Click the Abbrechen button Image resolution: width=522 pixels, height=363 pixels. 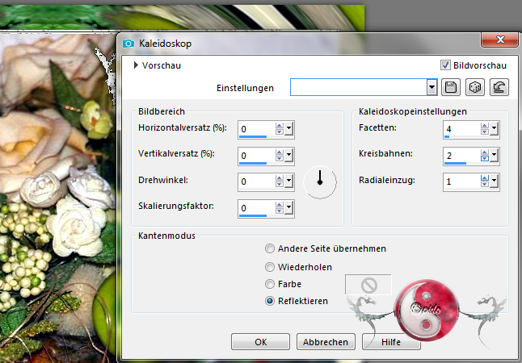click(326, 341)
